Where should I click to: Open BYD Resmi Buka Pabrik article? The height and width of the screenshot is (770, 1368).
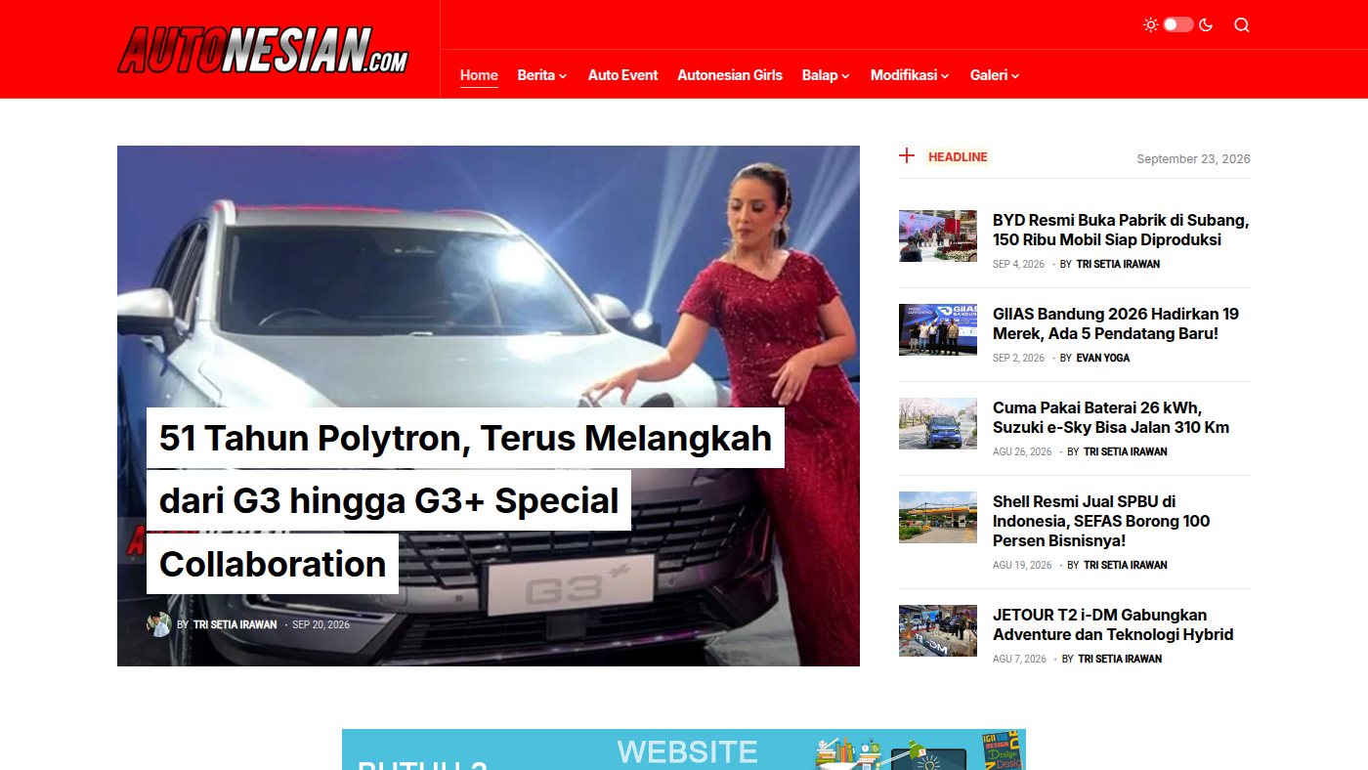pos(1121,230)
